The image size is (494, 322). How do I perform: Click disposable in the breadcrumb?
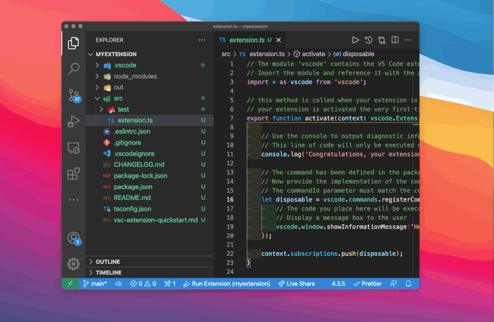tap(354, 54)
